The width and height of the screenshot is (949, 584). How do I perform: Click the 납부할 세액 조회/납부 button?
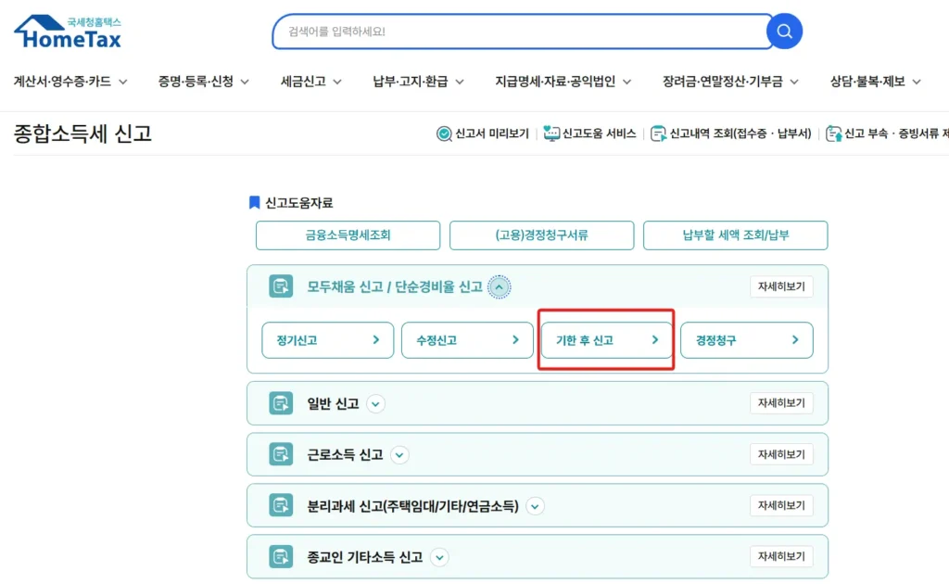coord(735,235)
